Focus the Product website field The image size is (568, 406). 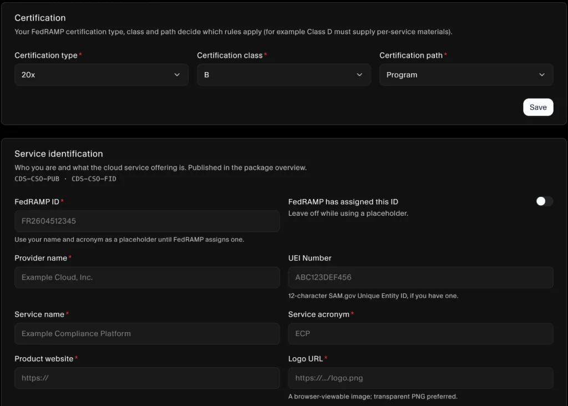[x=147, y=378]
